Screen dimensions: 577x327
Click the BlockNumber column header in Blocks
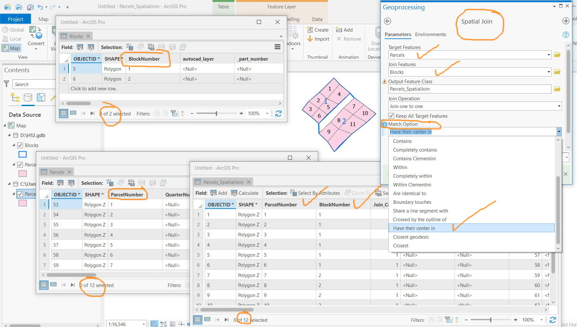[153, 59]
